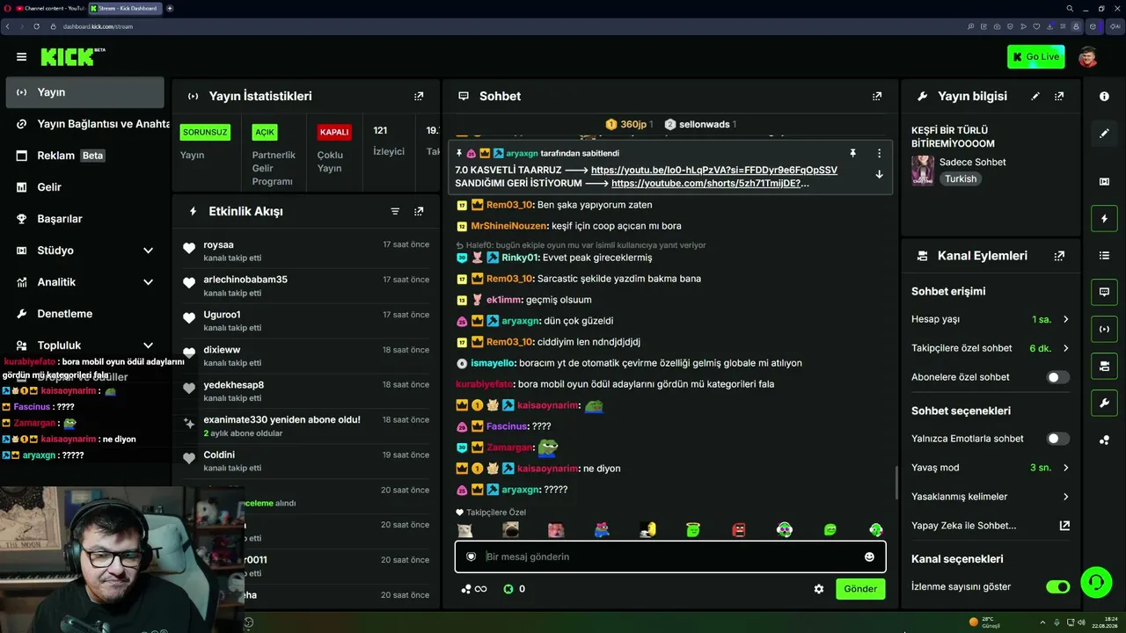This screenshot has height=633, width=1126.
Task: Click the Go Live button
Action: (x=1036, y=57)
